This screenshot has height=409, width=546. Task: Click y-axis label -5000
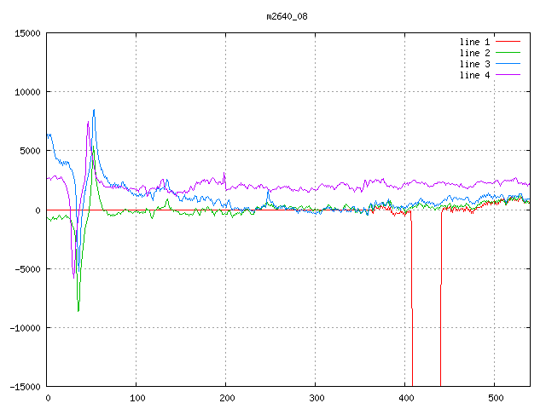point(27,269)
